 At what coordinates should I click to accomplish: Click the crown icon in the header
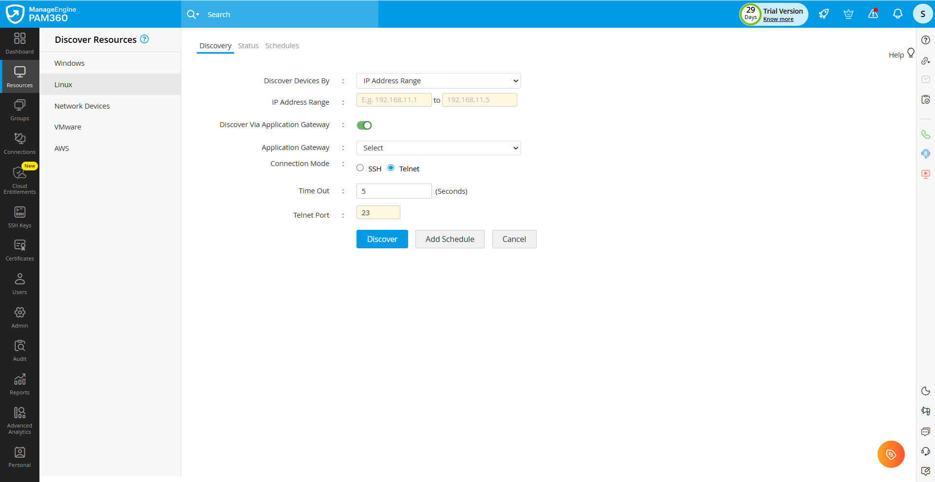pyautogui.click(x=848, y=14)
